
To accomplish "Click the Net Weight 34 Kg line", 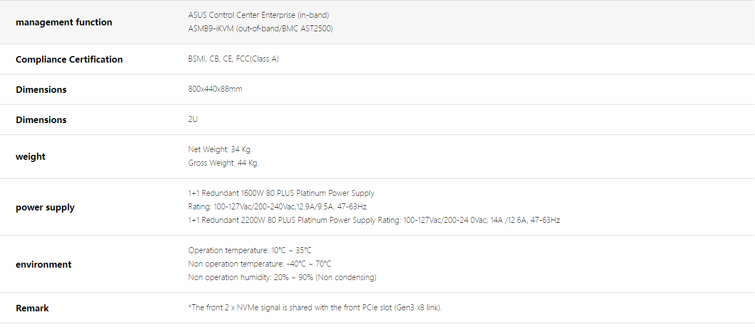I will [x=220, y=149].
